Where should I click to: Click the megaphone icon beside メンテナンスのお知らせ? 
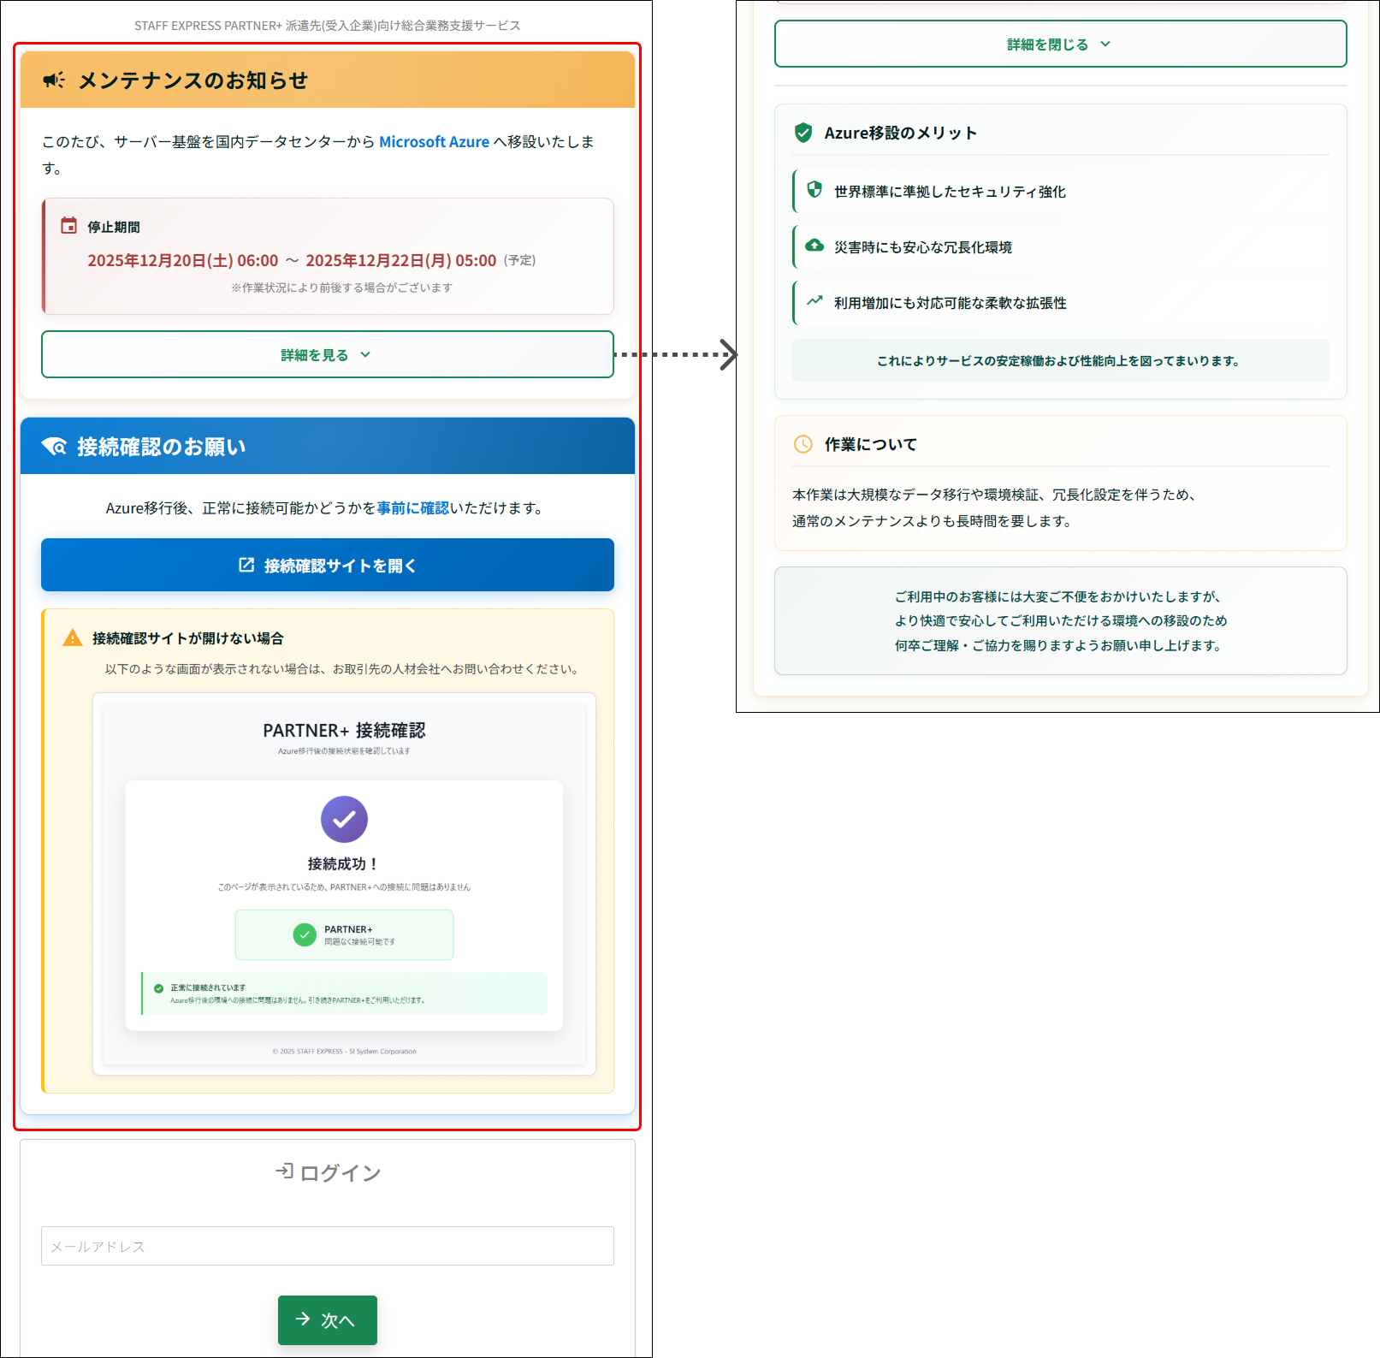[54, 80]
